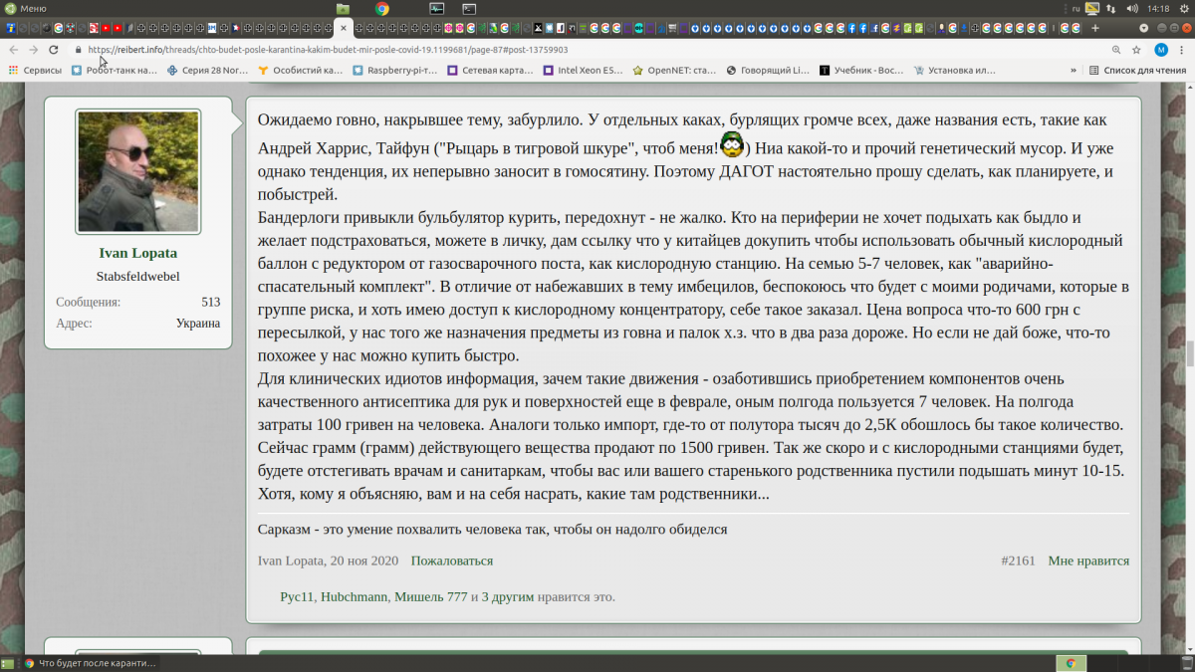The height and width of the screenshot is (672, 1195).
Task: Click the browser back arrow
Action: (x=13, y=50)
